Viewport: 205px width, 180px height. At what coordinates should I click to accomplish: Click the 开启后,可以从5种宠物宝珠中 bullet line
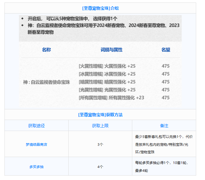tap(72, 19)
